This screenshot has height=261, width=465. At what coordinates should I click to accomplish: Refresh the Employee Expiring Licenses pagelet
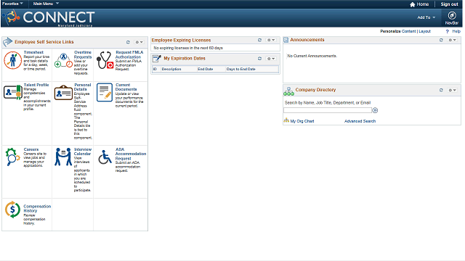pyautogui.click(x=260, y=40)
